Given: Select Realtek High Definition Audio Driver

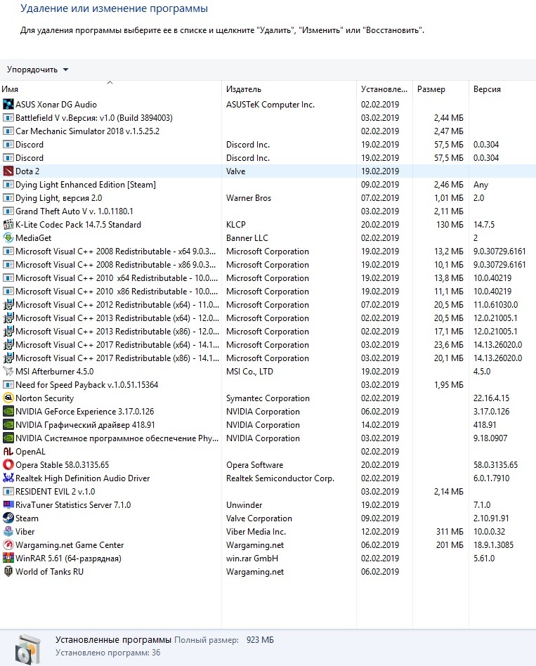Looking at the screenshot, I should point(82,478).
